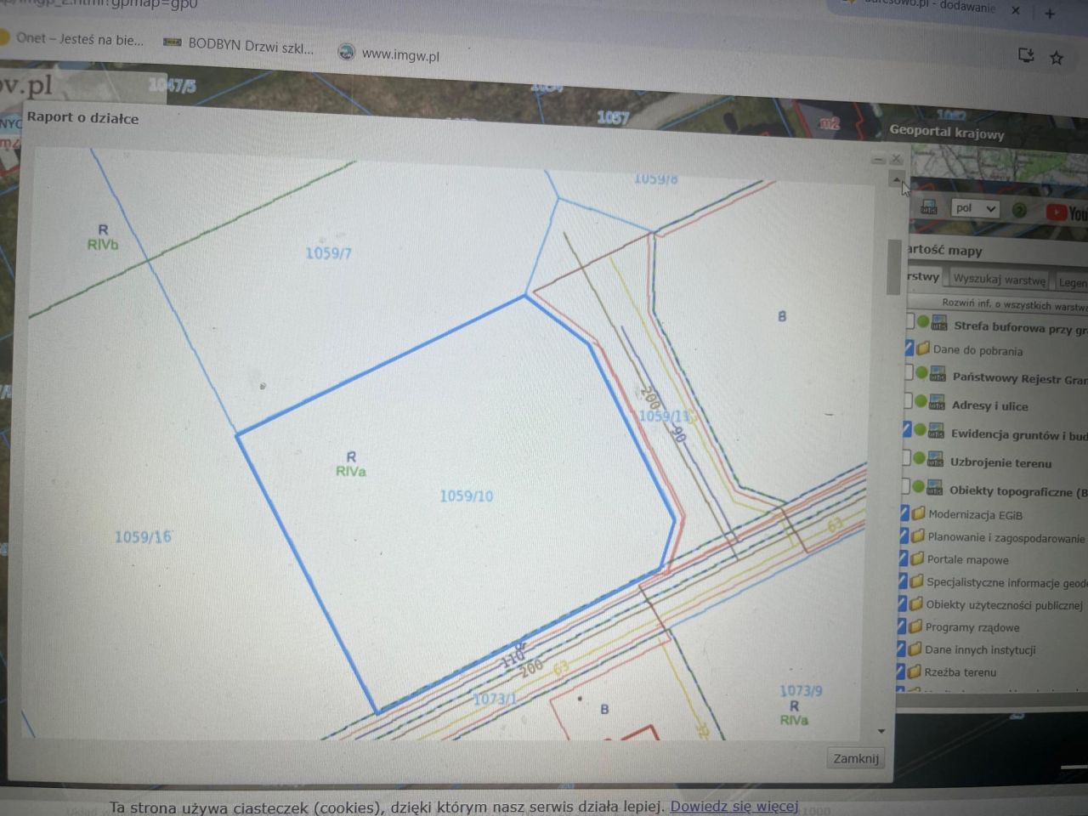Expand the Portale mapowe folder label
Viewport: 1088px width, 816px height.
tap(967, 560)
